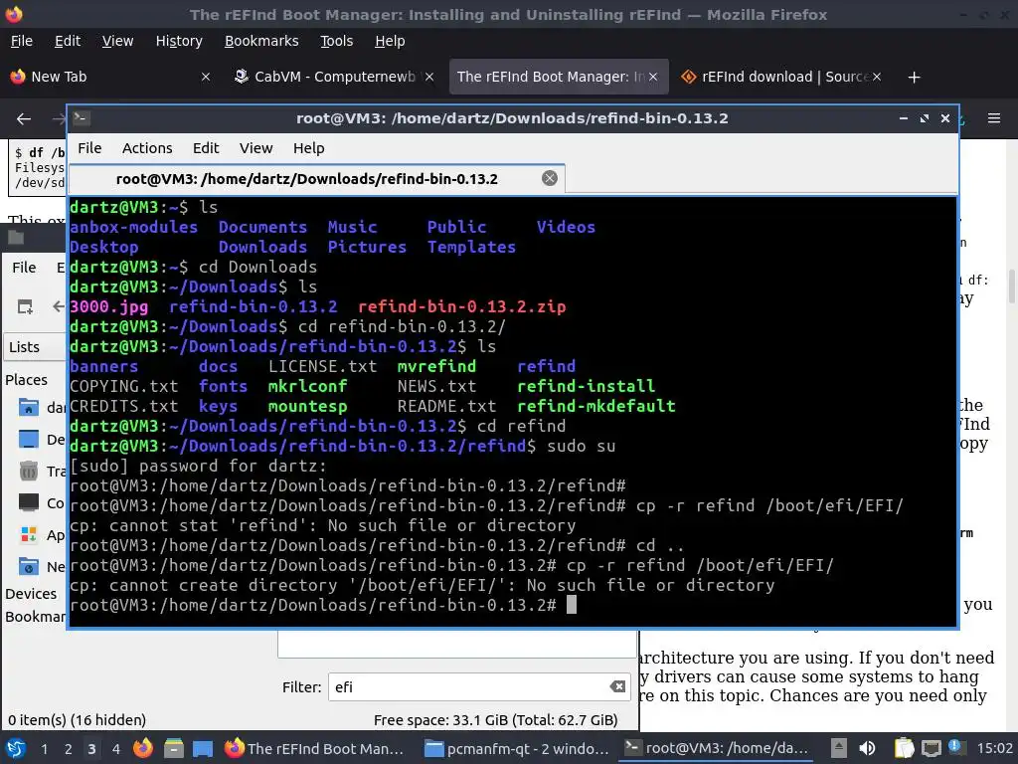Open Firefox Edit menu
This screenshot has height=764, width=1018.
coord(68,41)
